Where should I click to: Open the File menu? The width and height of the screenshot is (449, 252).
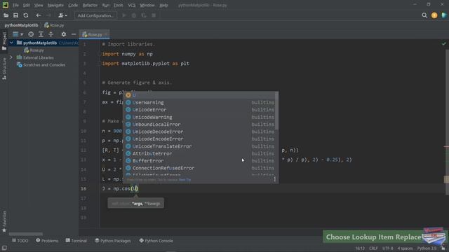[15, 5]
